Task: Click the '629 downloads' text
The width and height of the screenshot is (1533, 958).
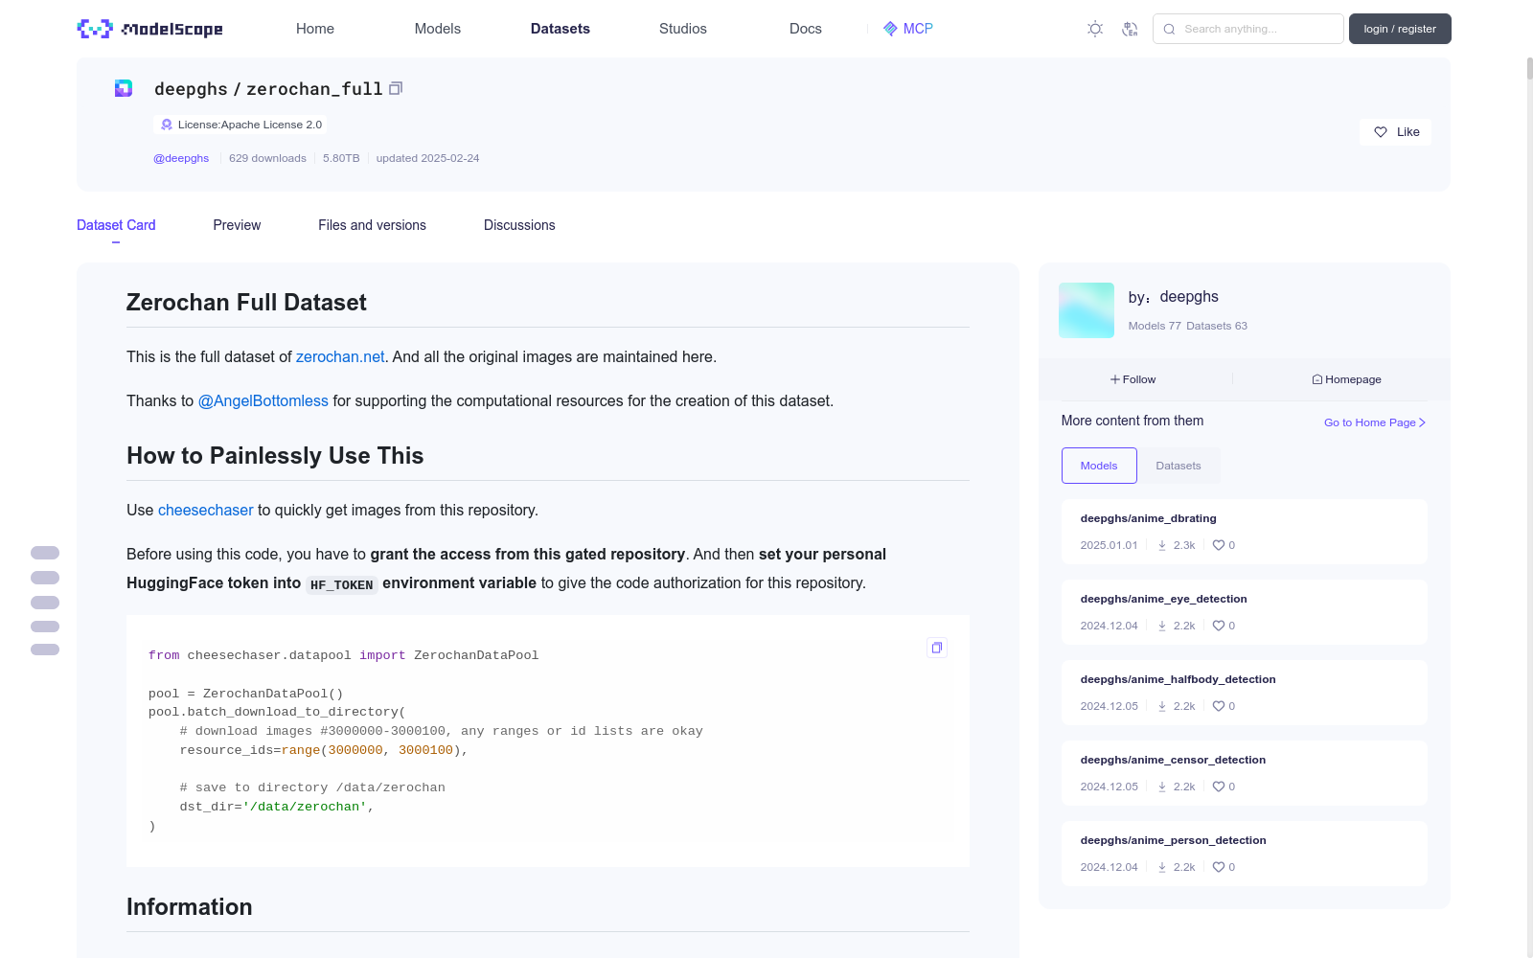Action: point(267,158)
